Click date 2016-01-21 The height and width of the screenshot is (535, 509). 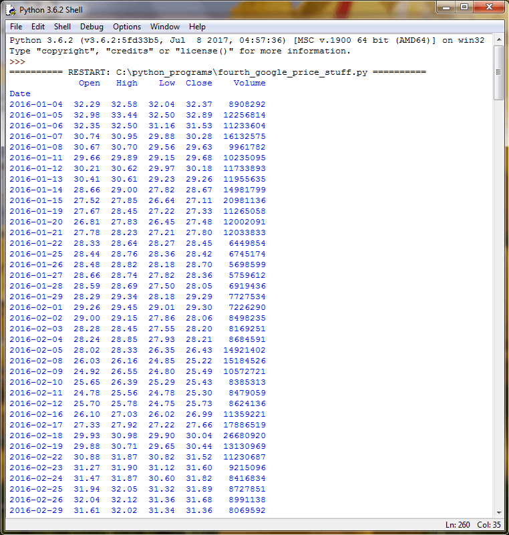(x=36, y=232)
